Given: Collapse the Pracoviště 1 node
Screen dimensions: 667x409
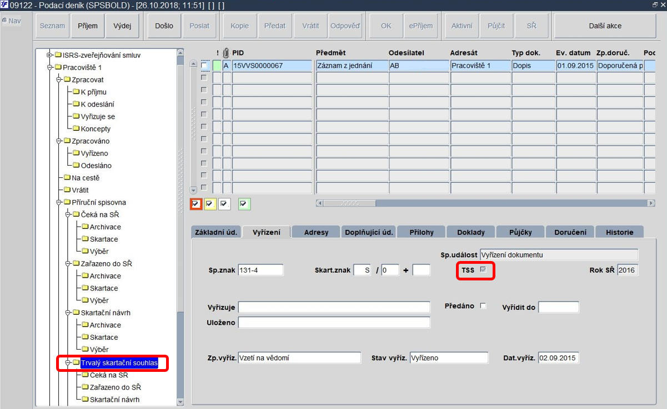Looking at the screenshot, I should (x=49, y=67).
